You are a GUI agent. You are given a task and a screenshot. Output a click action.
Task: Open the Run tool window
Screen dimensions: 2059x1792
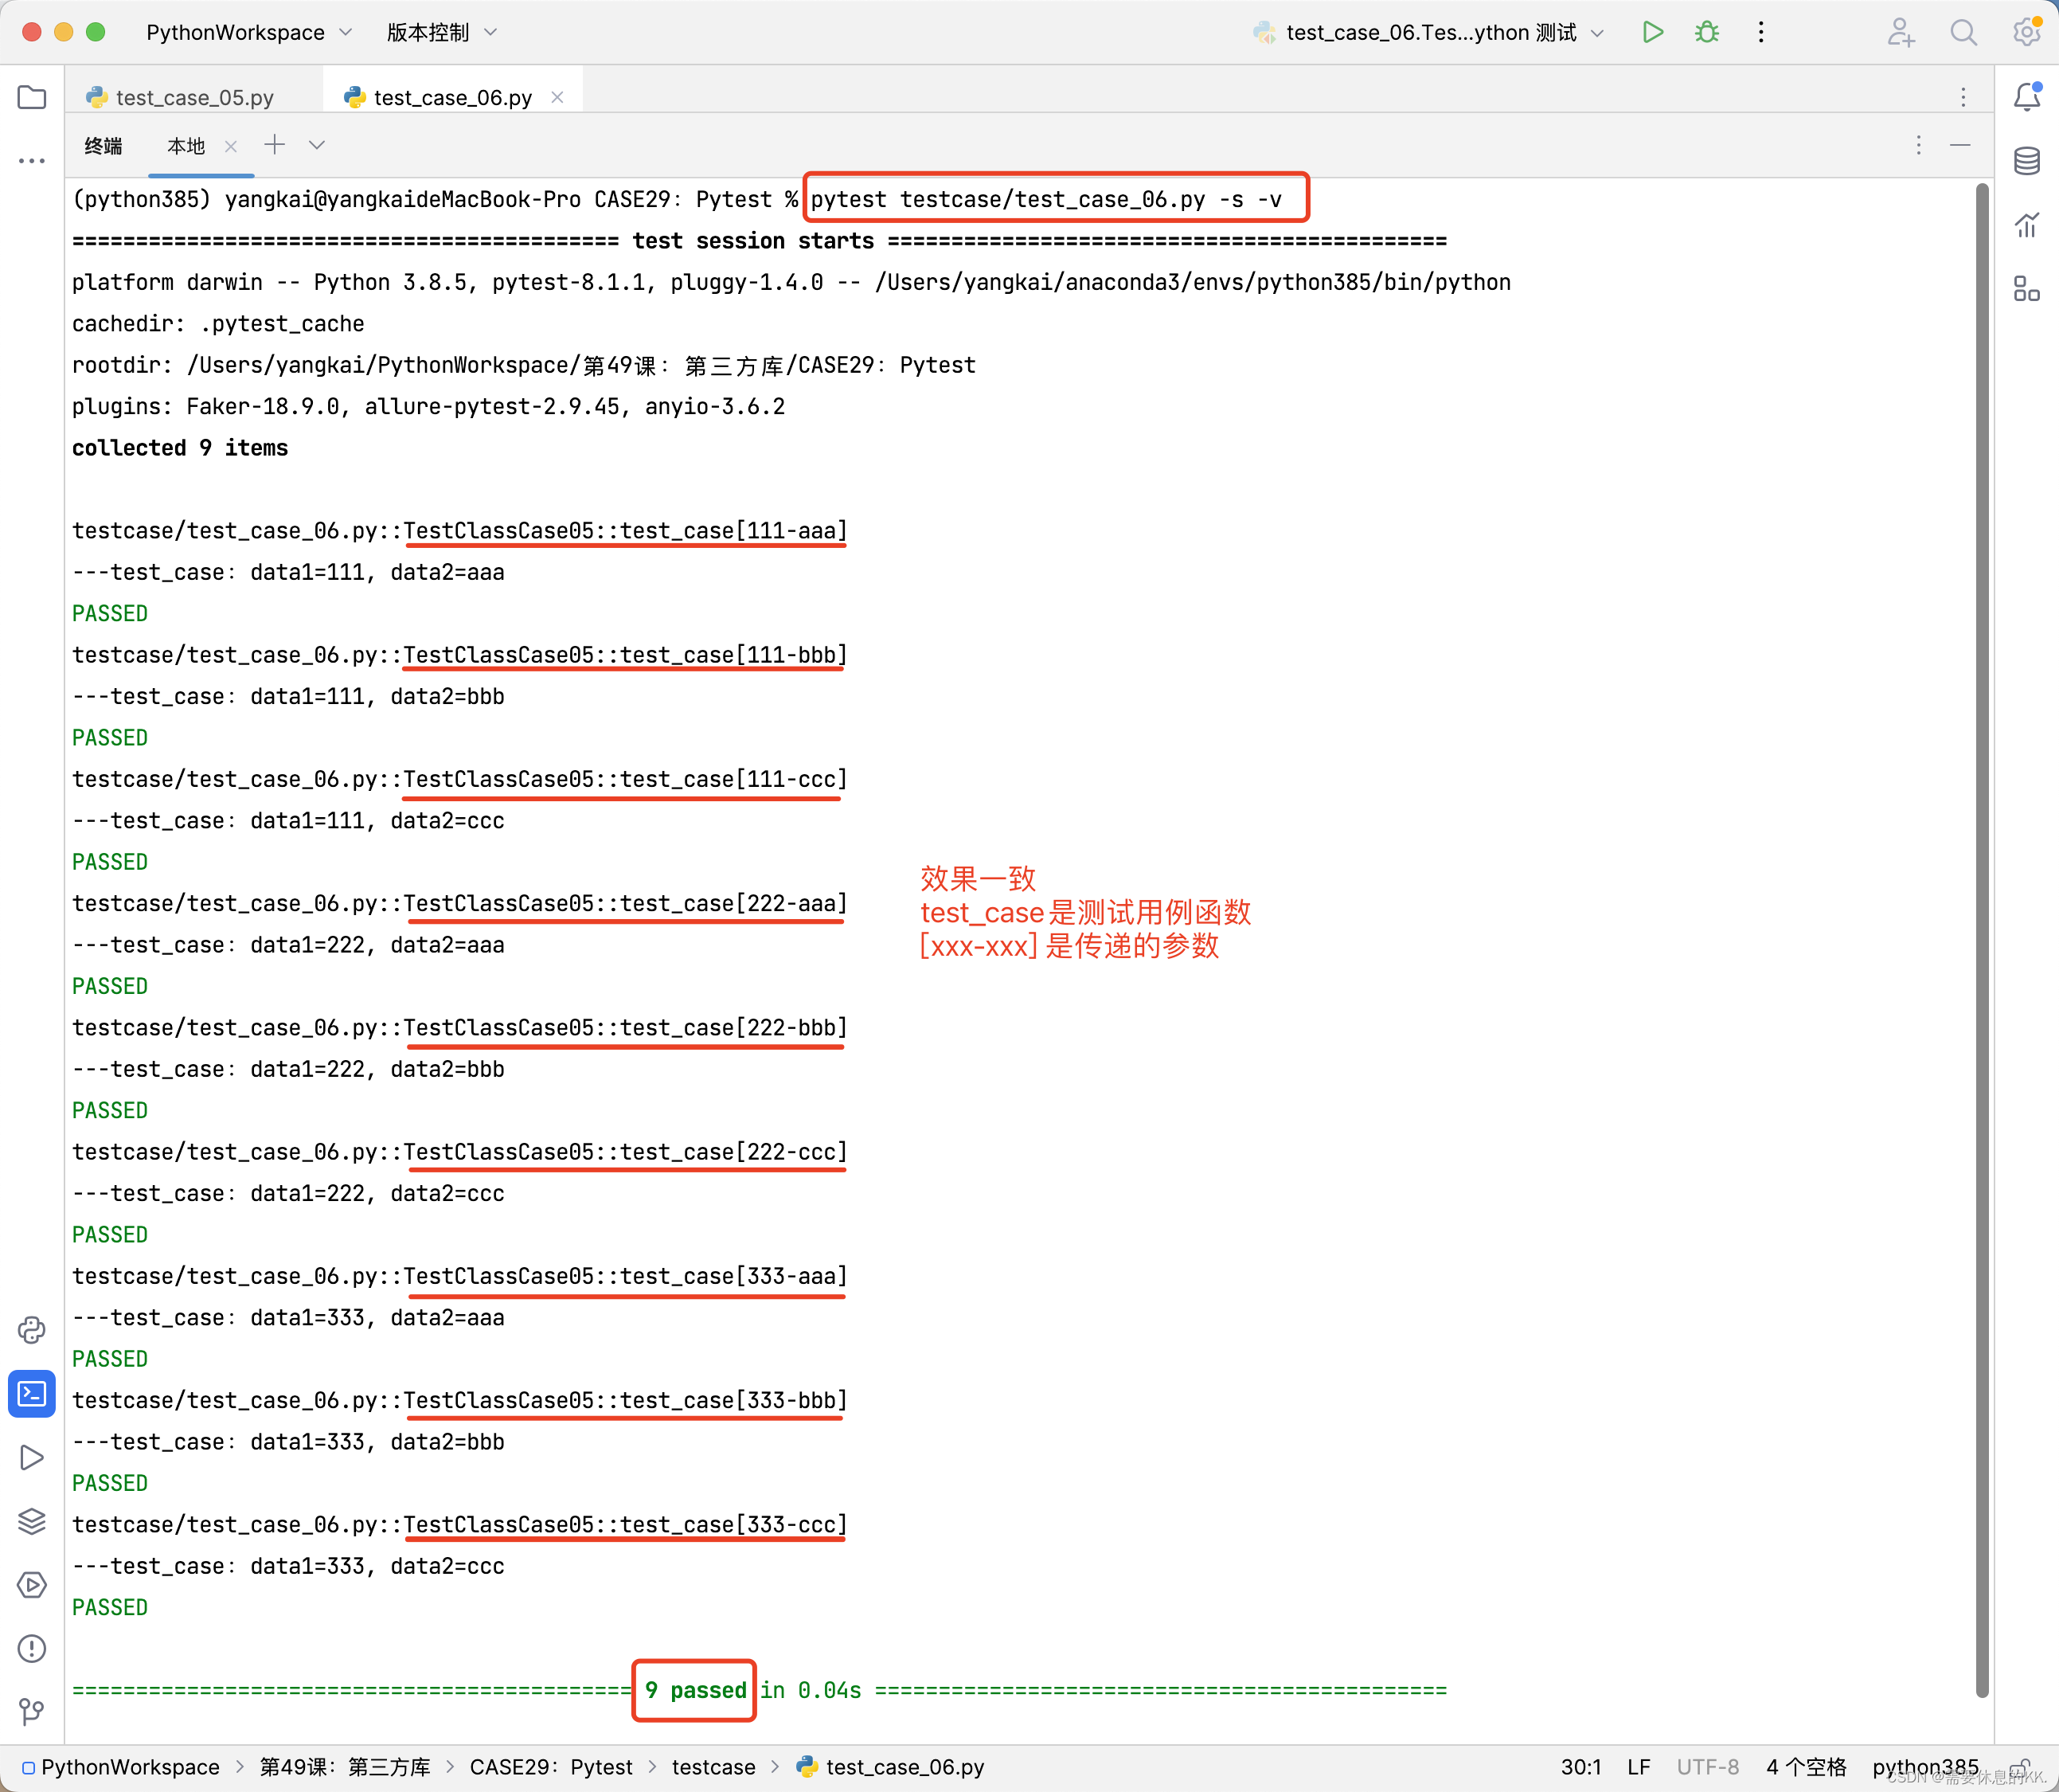pyautogui.click(x=32, y=1457)
